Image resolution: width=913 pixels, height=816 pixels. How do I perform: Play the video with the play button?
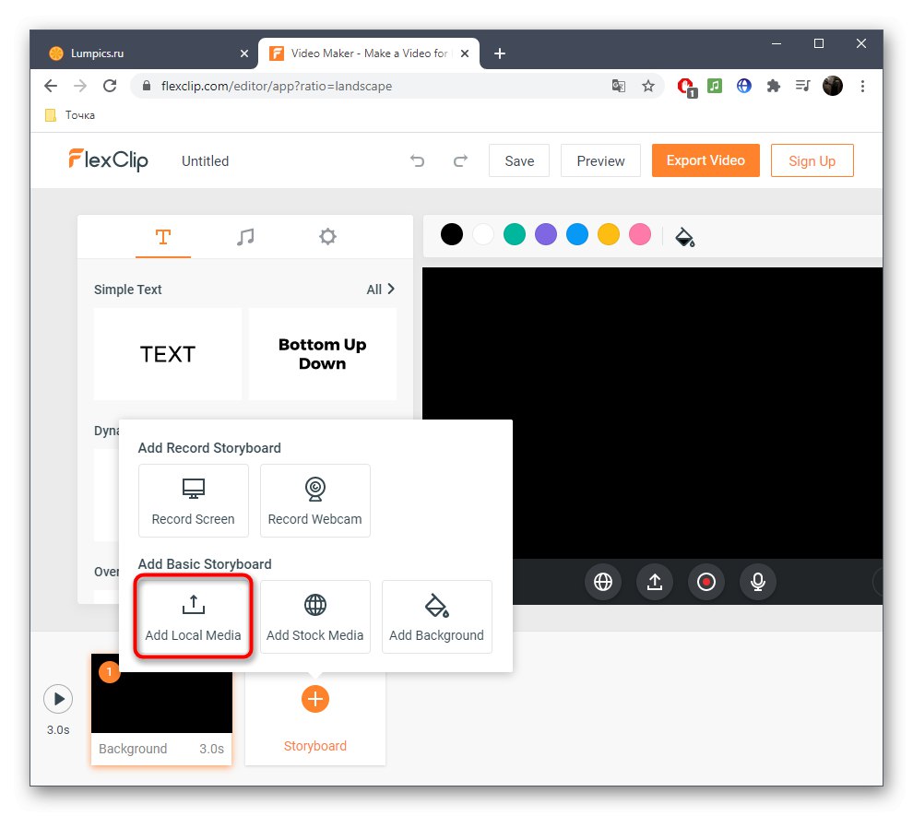pos(58,698)
